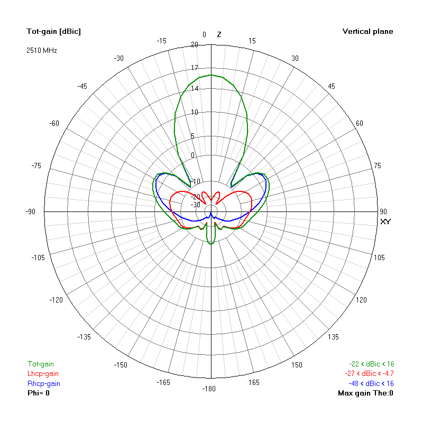
Task: Click the "-75" angle label
Action: point(36,165)
